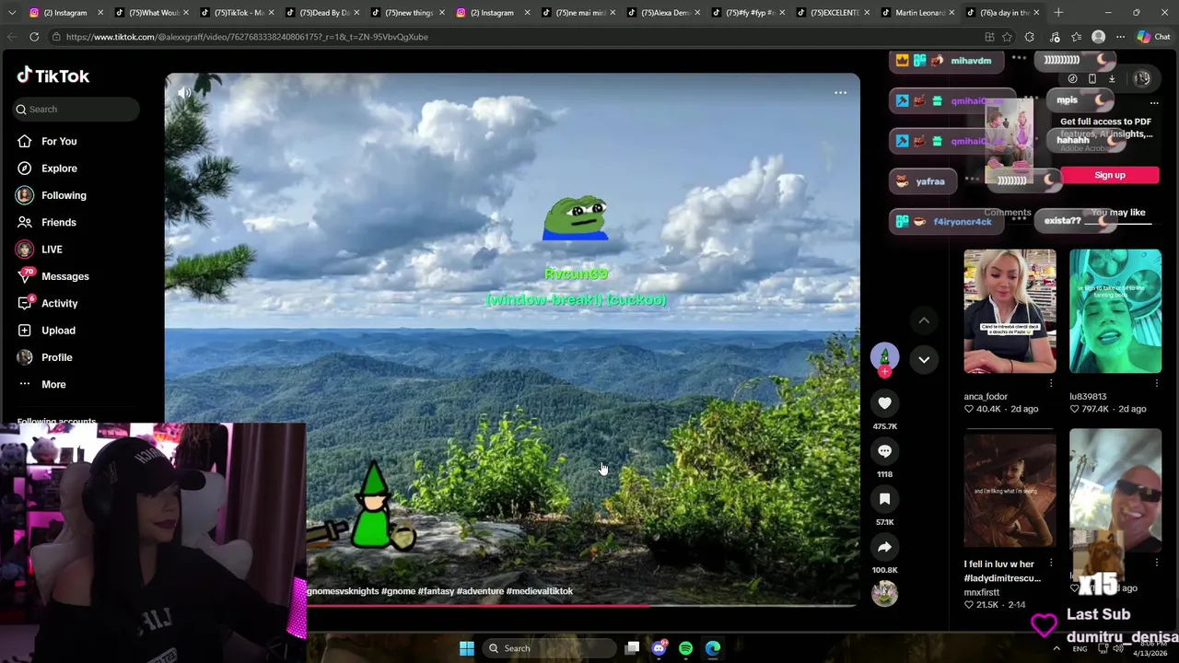Open lu839813 tanning video thumbnail
Viewport: 1179px width, 663px height.
pos(1115,311)
